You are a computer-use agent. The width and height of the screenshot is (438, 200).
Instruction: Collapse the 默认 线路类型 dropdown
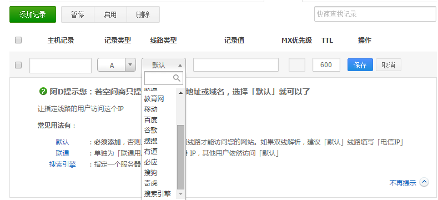tap(164, 65)
